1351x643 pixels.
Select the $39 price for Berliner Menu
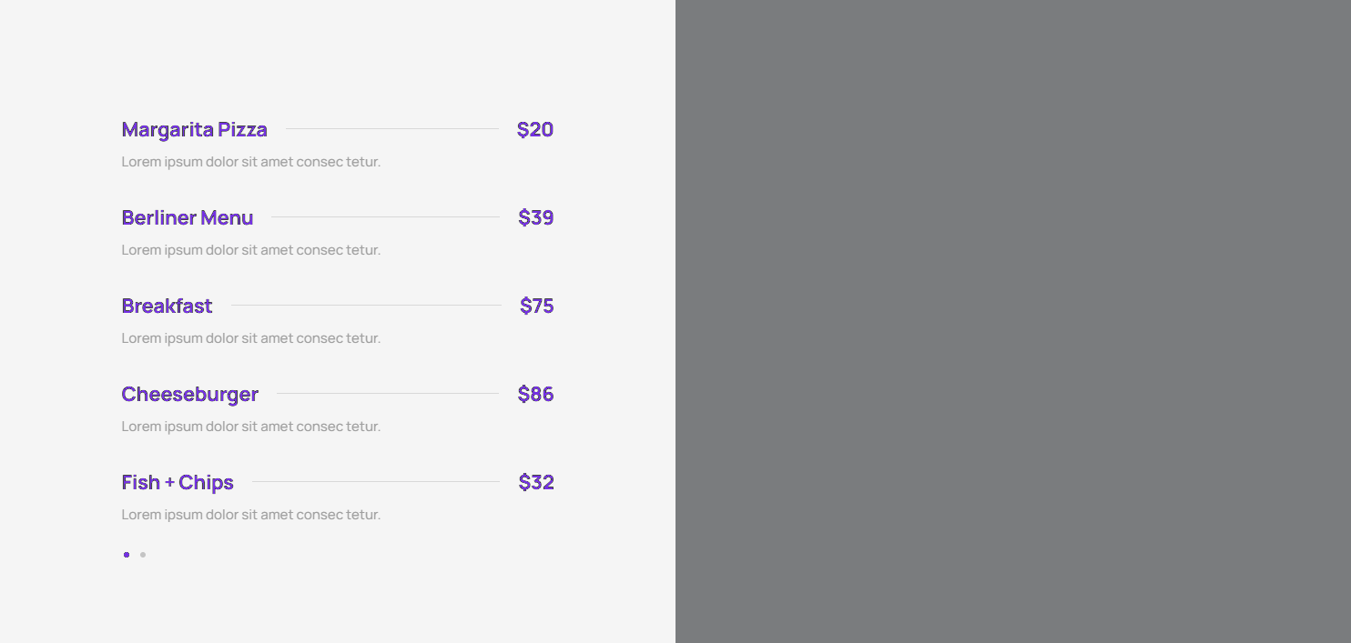point(536,218)
